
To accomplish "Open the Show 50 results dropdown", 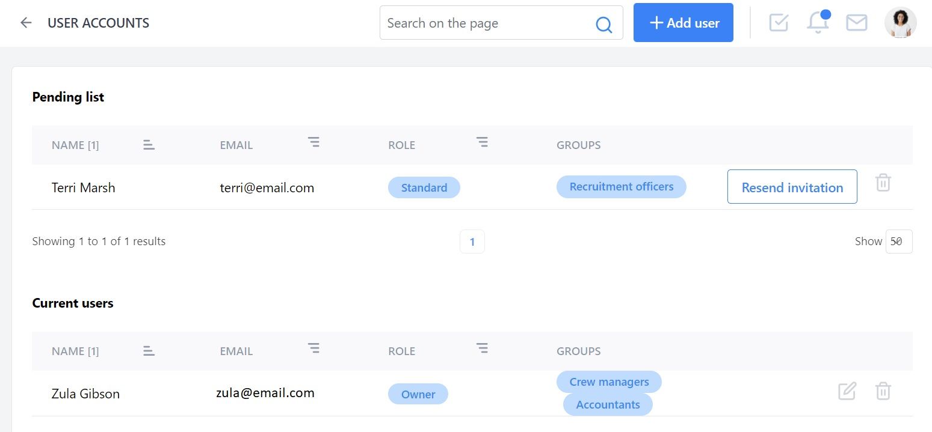I will [x=899, y=242].
